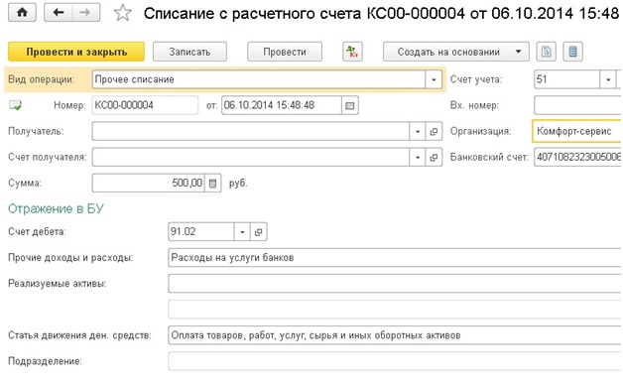Click the posted-document status icon beside Номер

pyautogui.click(x=15, y=105)
